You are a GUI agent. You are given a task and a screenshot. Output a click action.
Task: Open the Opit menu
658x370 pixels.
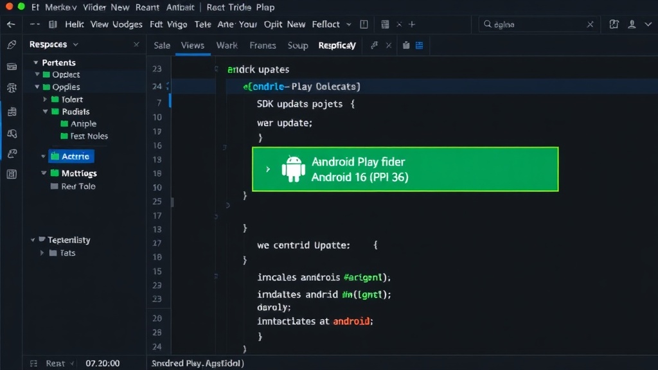272,24
